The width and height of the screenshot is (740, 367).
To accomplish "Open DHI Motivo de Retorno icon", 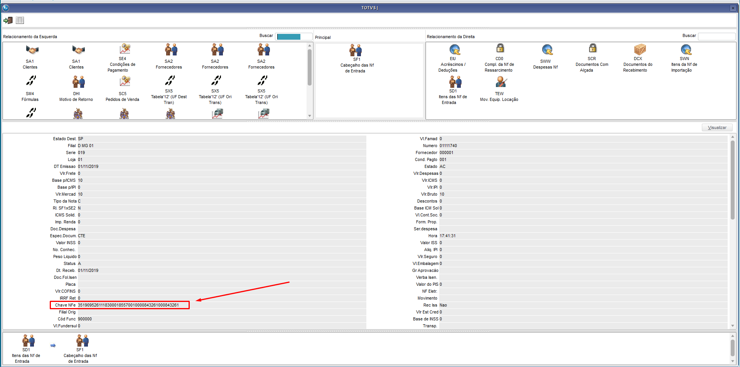I will (79, 82).
